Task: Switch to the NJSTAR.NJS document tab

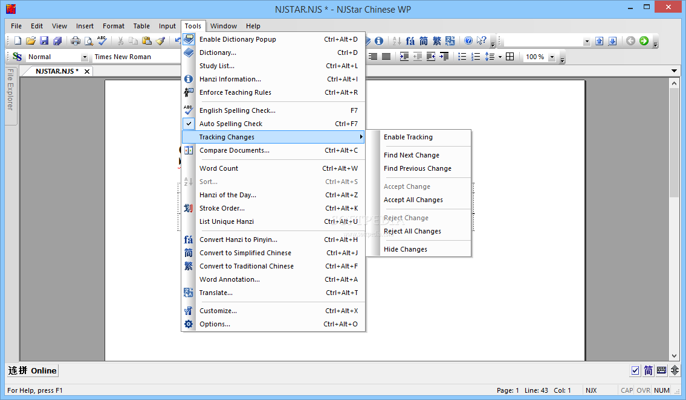Action: (x=57, y=71)
